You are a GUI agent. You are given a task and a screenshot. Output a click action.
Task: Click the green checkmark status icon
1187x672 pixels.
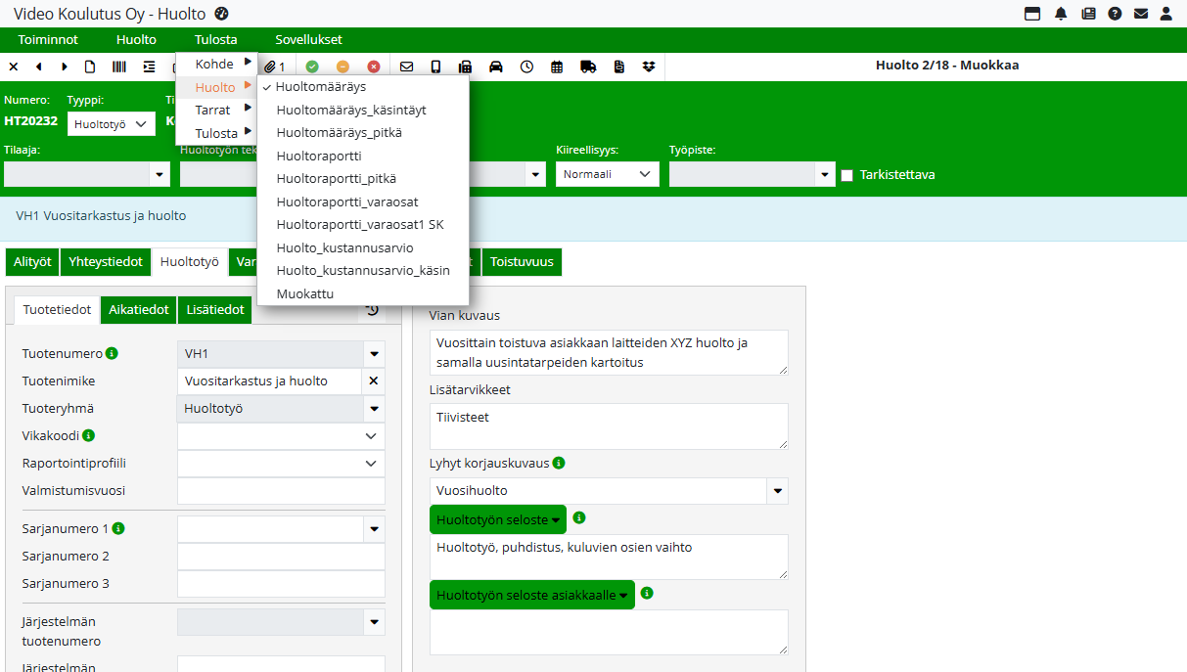click(312, 67)
